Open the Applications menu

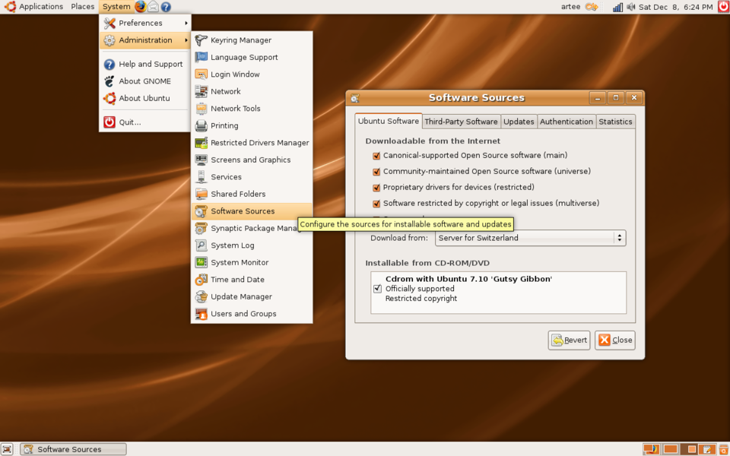34,7
